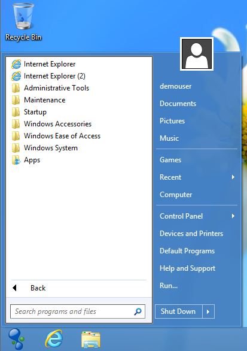Expand the Control Panel submenu arrow
Screen dimensions: 247x351
233,216
